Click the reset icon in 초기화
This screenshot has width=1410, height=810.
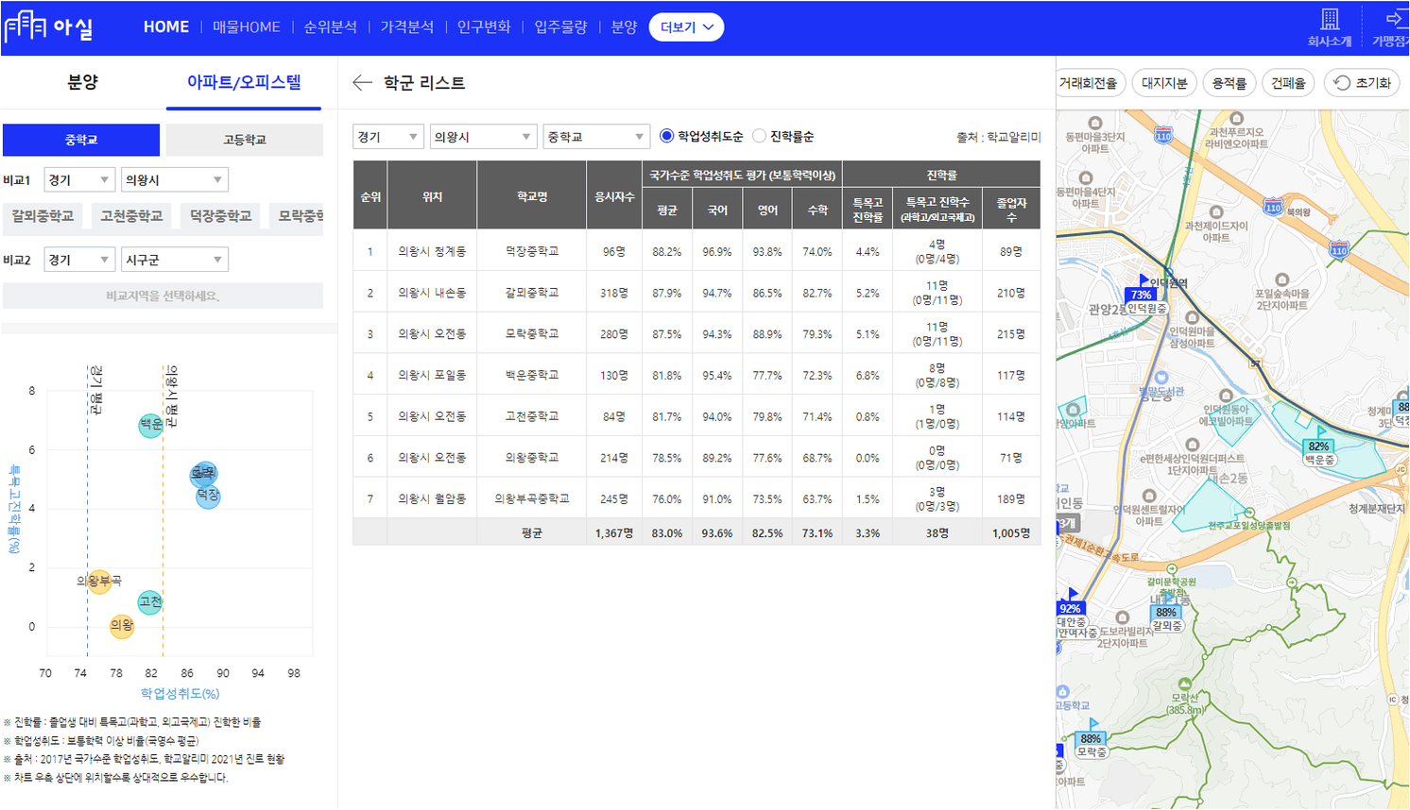(x=1341, y=83)
